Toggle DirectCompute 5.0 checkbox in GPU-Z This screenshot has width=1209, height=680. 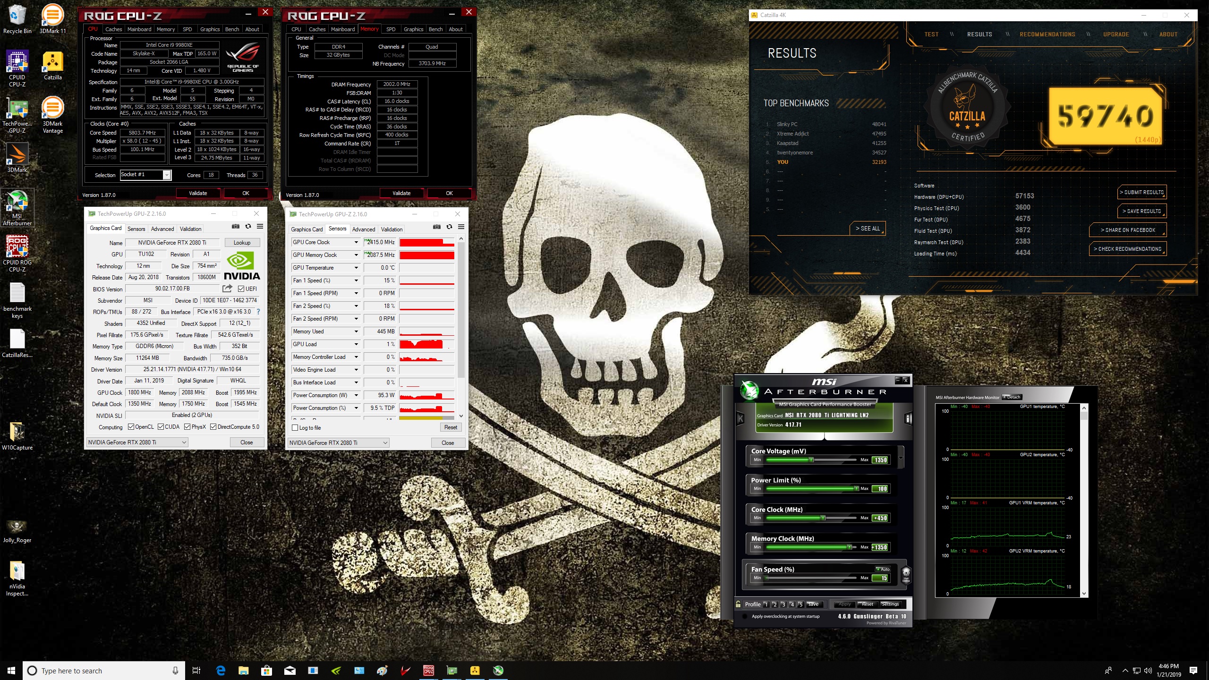click(x=213, y=427)
